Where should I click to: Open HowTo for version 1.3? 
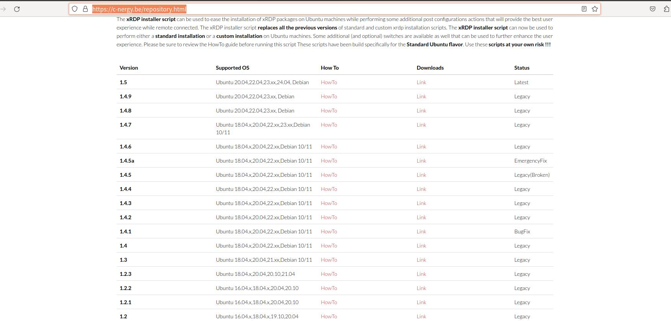click(329, 260)
